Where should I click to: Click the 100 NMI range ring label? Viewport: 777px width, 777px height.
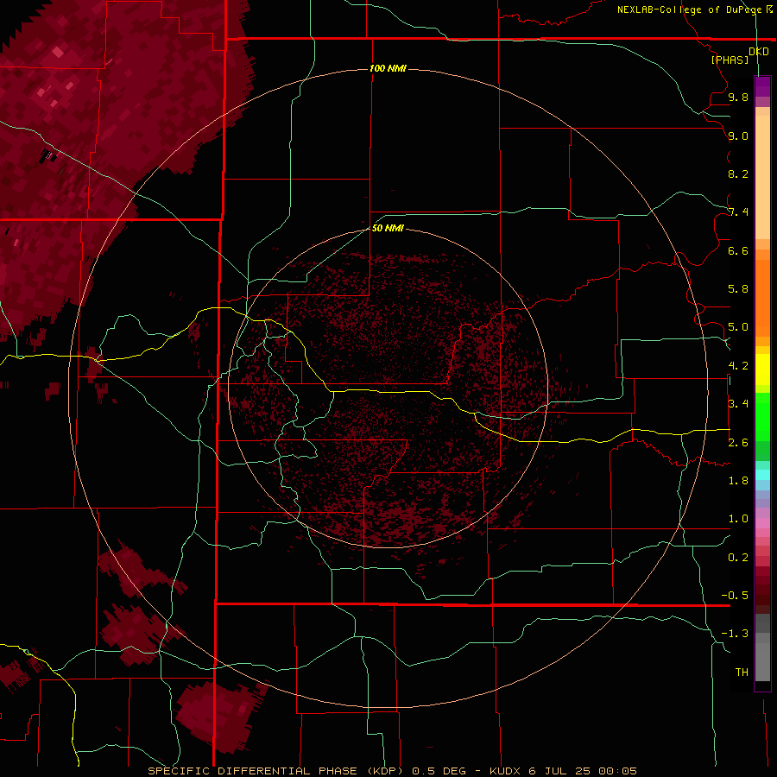tap(388, 68)
